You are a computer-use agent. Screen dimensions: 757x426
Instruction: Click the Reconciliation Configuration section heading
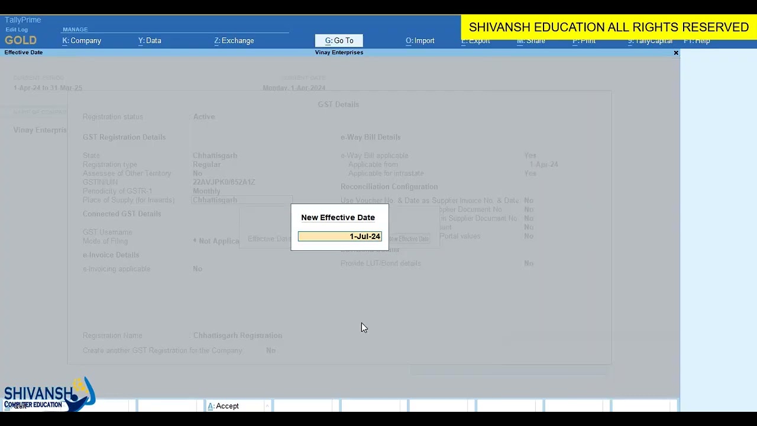click(389, 187)
